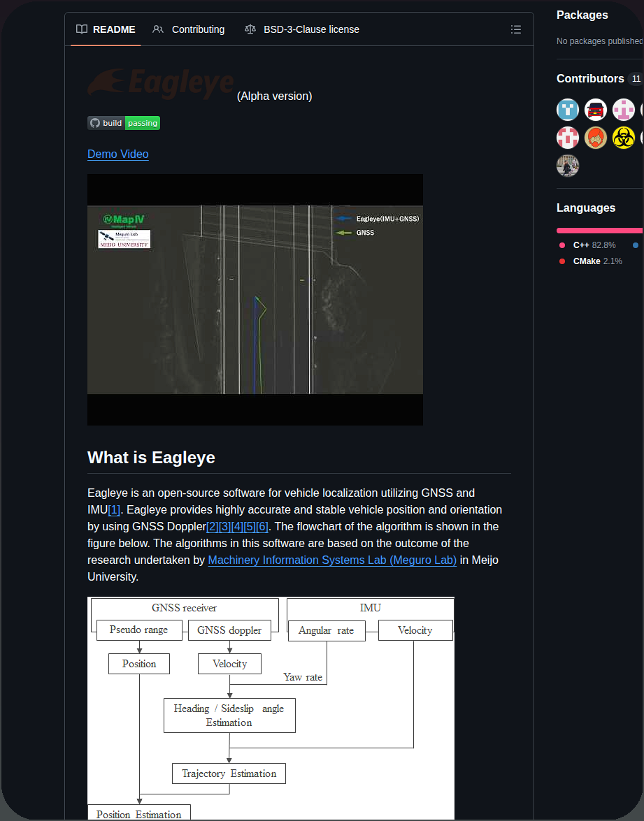Image resolution: width=644 pixels, height=821 pixels.
Task: Switch to the Contributing tab
Action: pos(189,29)
